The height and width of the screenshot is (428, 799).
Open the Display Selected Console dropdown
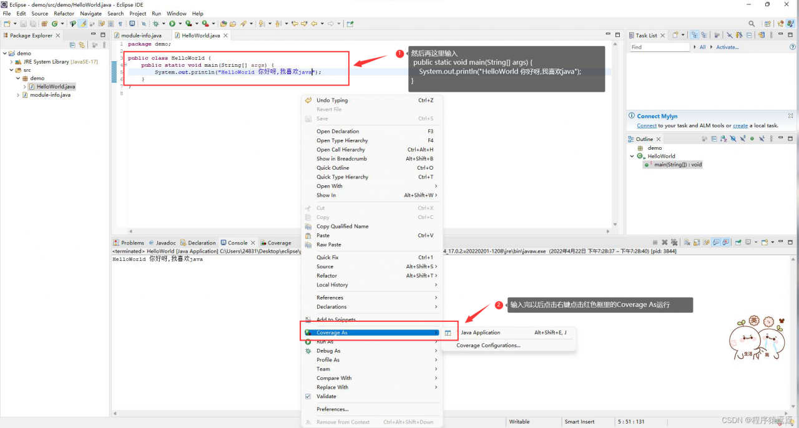pos(756,242)
